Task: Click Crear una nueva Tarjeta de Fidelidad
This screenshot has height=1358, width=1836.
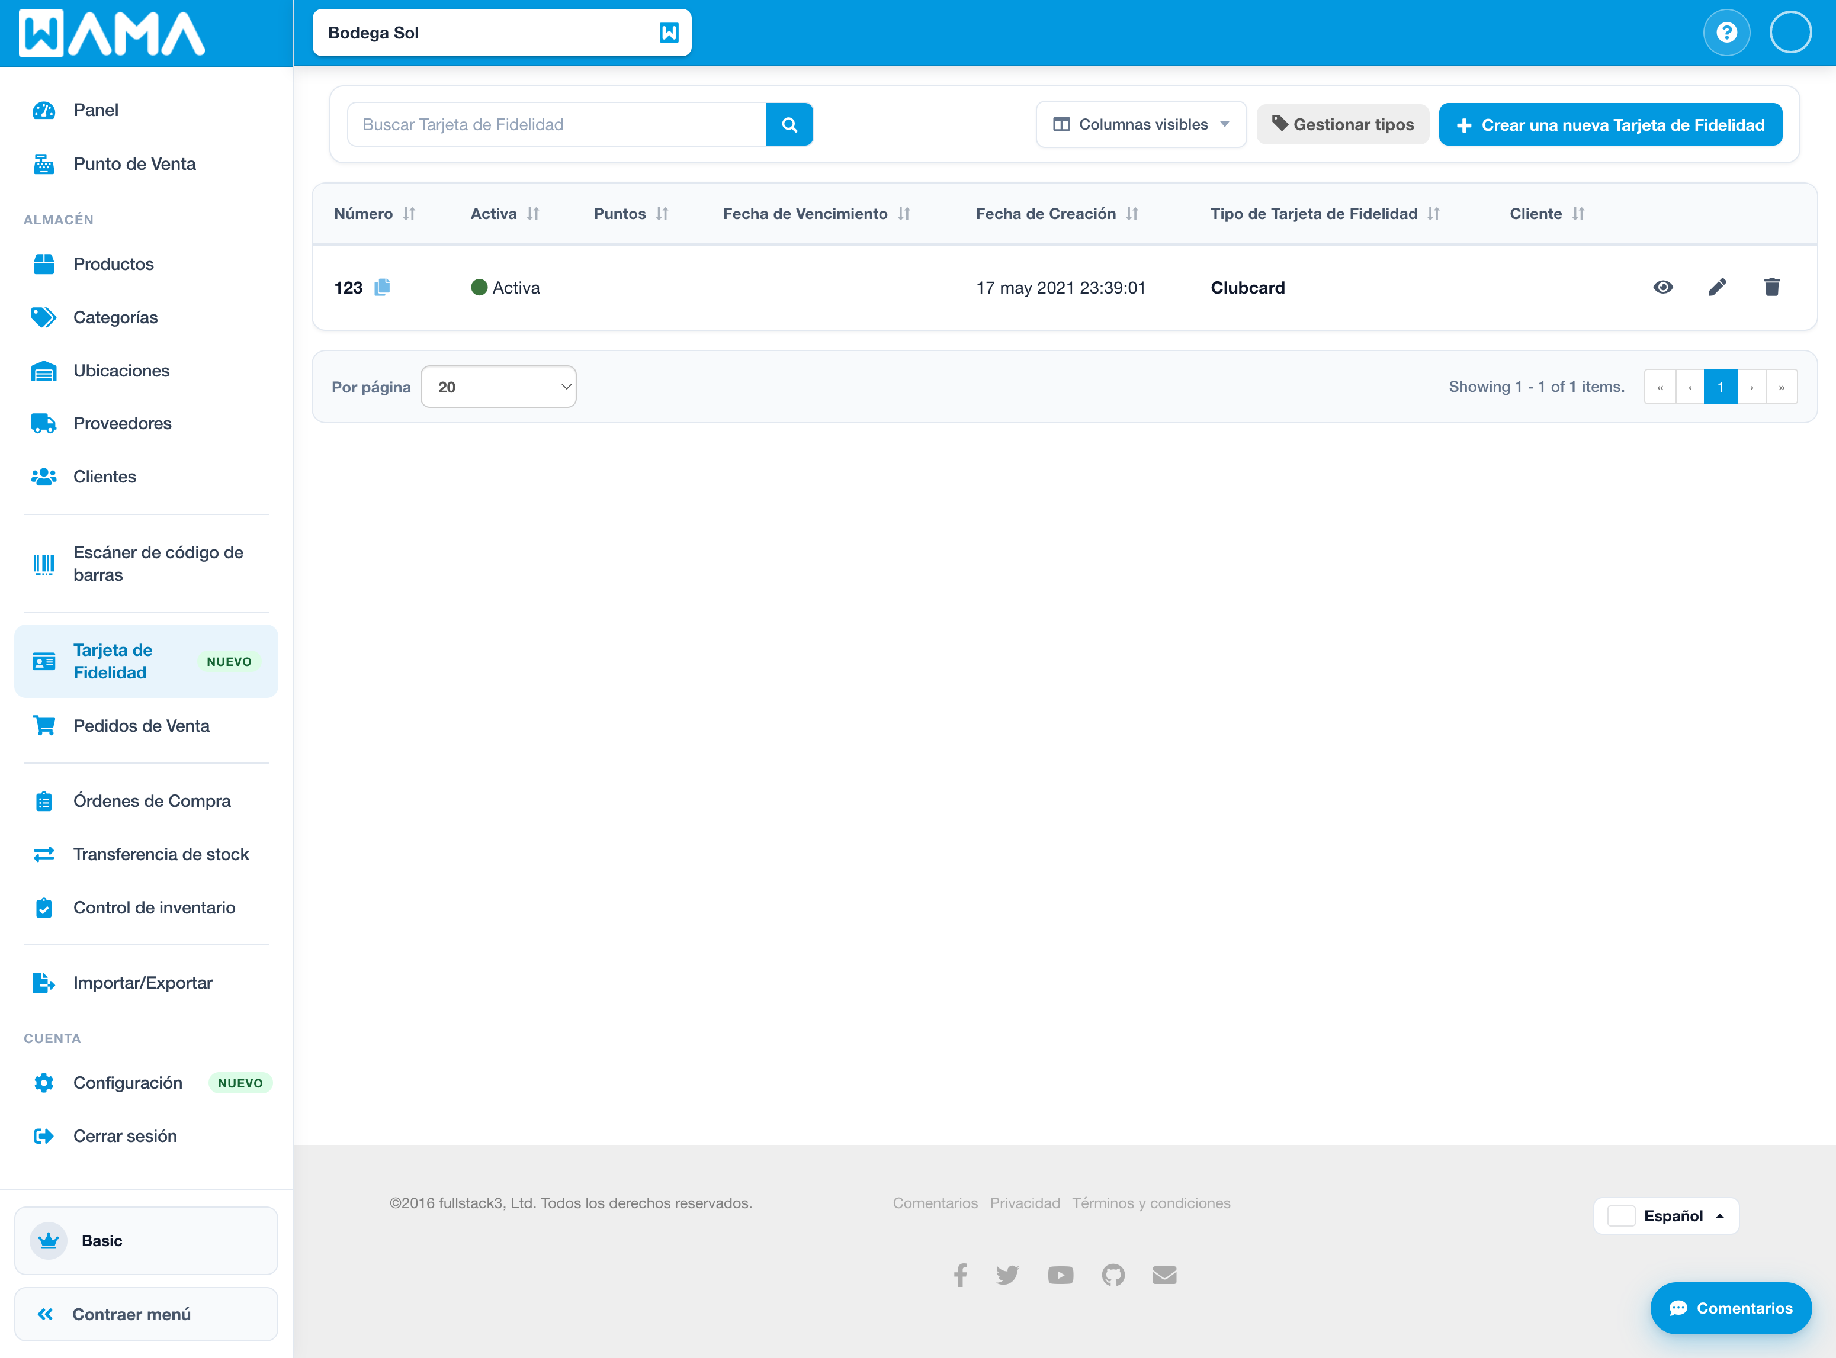Action: (x=1610, y=124)
